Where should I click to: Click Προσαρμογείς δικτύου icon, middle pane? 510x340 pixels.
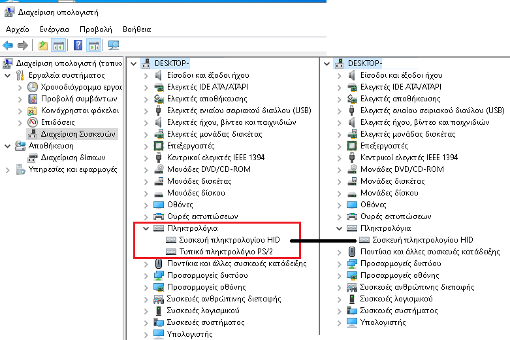pyautogui.click(x=159, y=275)
